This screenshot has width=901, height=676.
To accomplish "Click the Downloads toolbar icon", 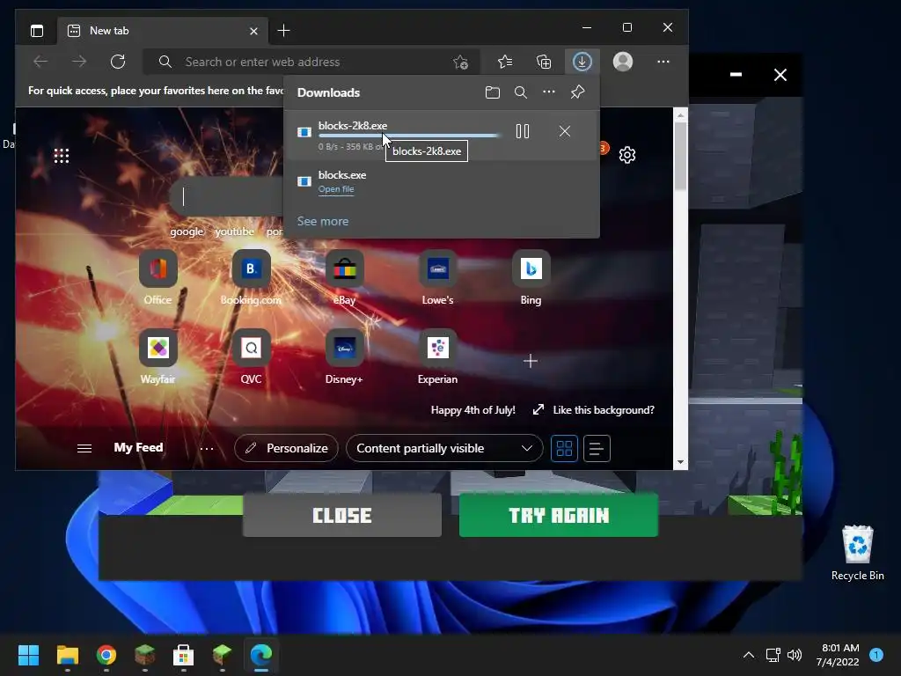I will tap(582, 62).
